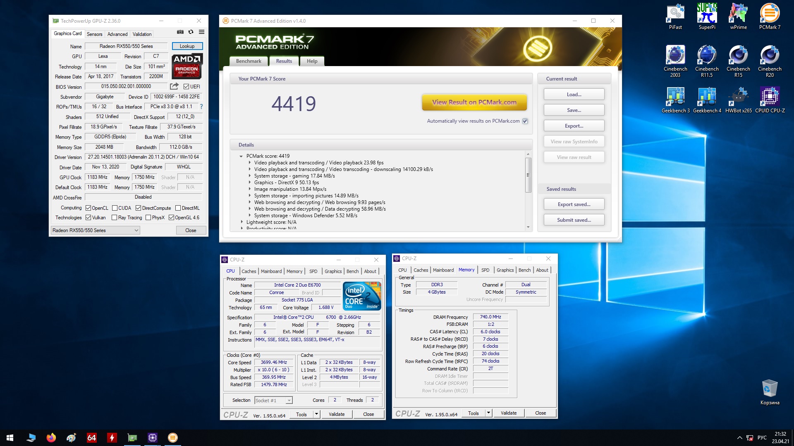The height and width of the screenshot is (446, 794).
Task: Open Caches tab in CPU-Z CPU window
Action: [249, 271]
